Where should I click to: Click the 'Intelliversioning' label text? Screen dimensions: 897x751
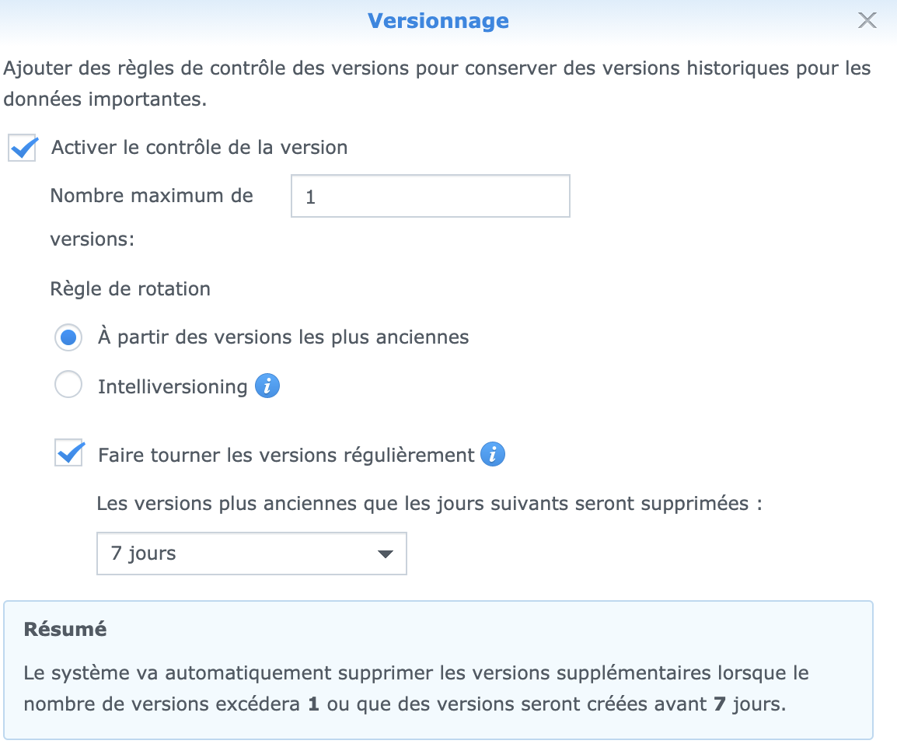173,386
